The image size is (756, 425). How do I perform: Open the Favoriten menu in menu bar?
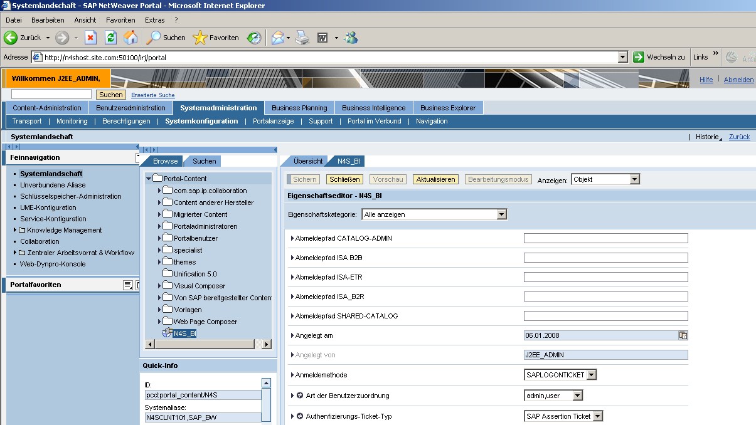tap(120, 20)
